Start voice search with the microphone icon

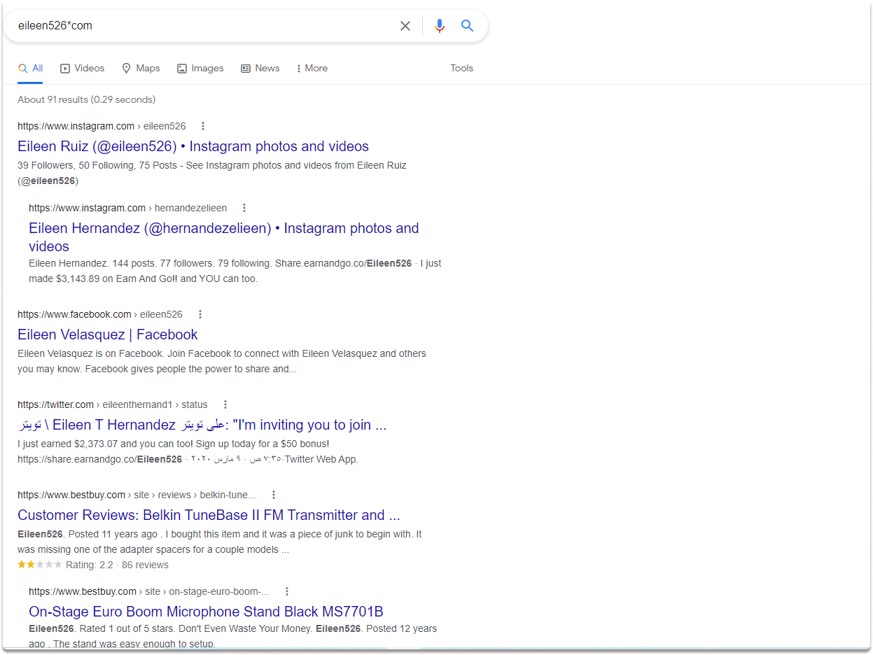[x=440, y=26]
